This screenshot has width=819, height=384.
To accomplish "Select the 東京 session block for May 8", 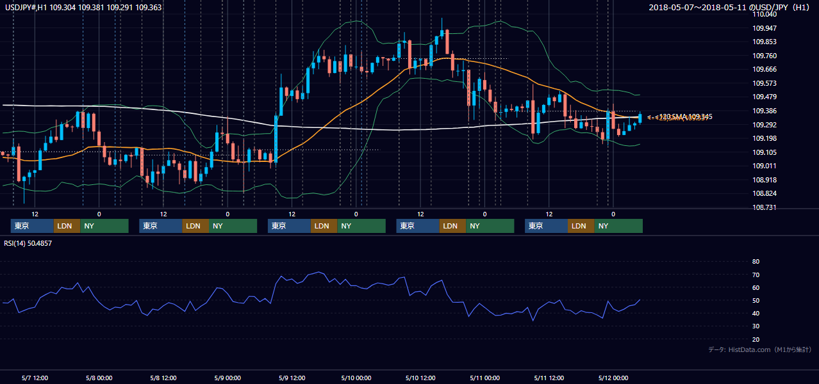I will 161,226.
